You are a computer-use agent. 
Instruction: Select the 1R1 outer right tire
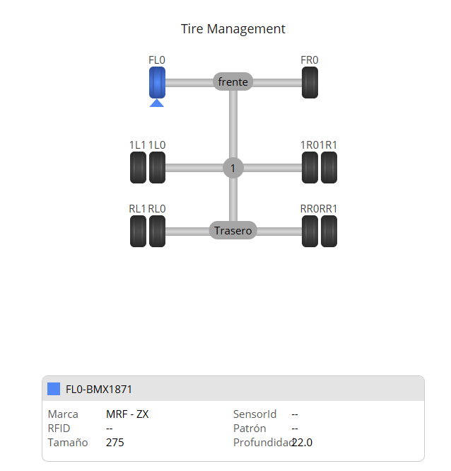click(x=329, y=168)
